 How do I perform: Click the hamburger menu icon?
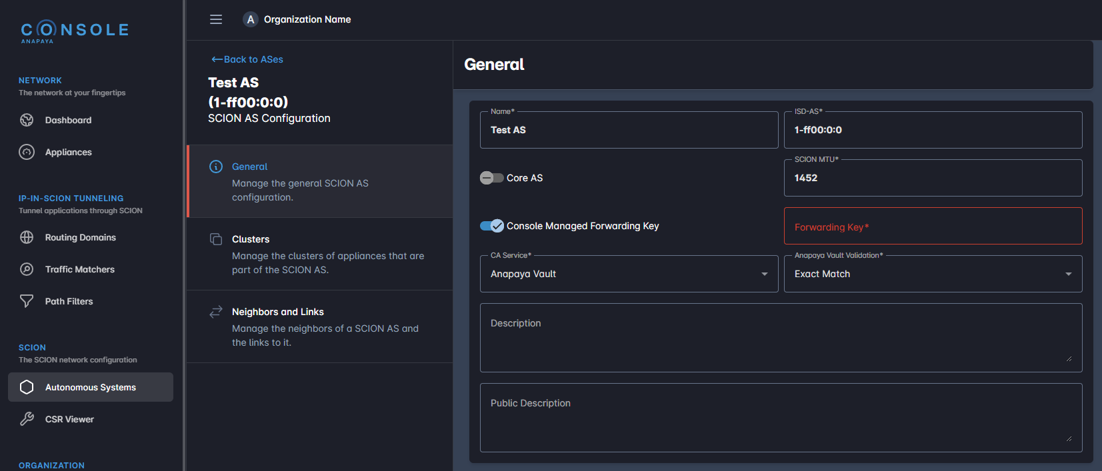coord(216,19)
